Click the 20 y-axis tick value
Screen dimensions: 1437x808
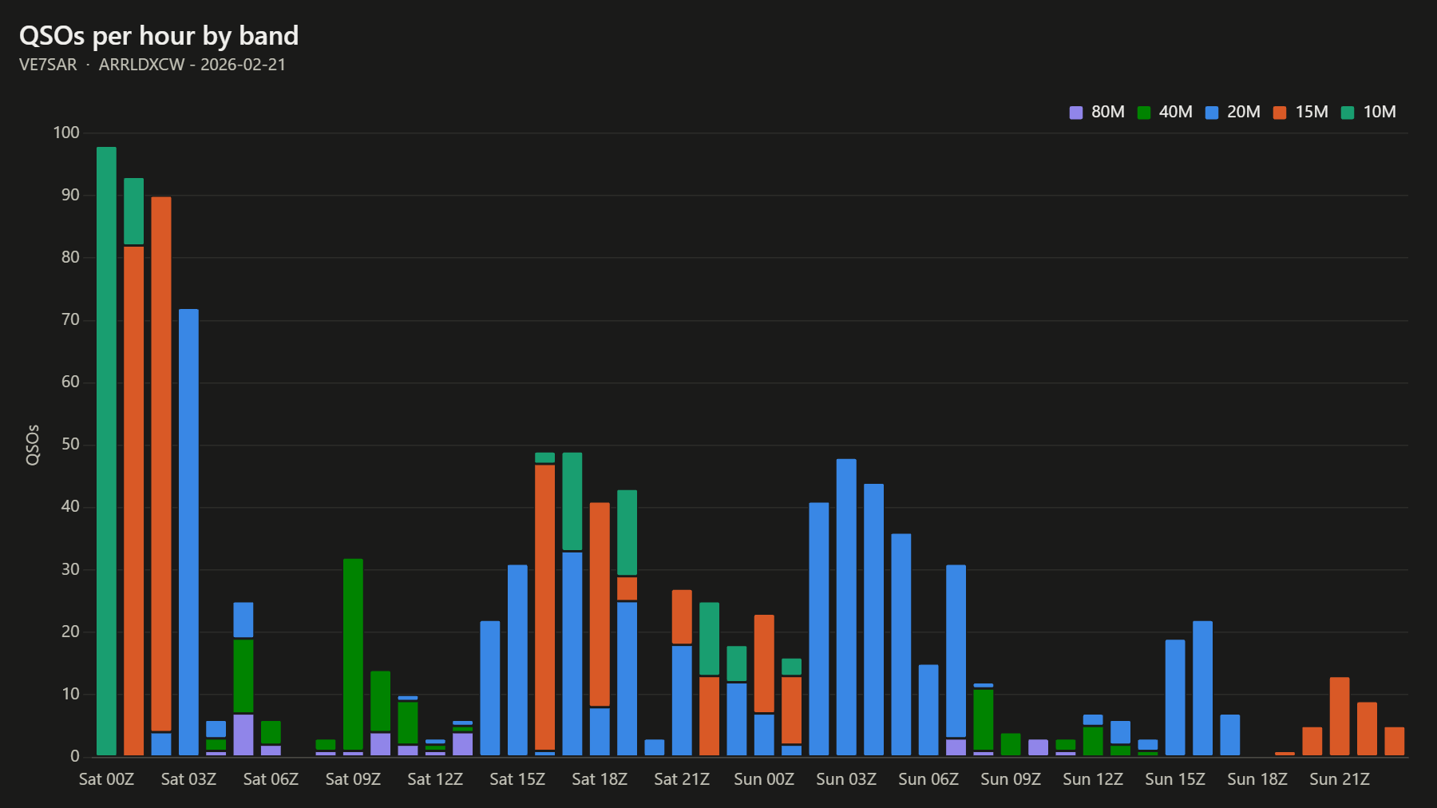click(70, 632)
